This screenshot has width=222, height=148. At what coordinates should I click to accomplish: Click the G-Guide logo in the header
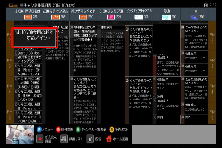(x=13, y=6)
